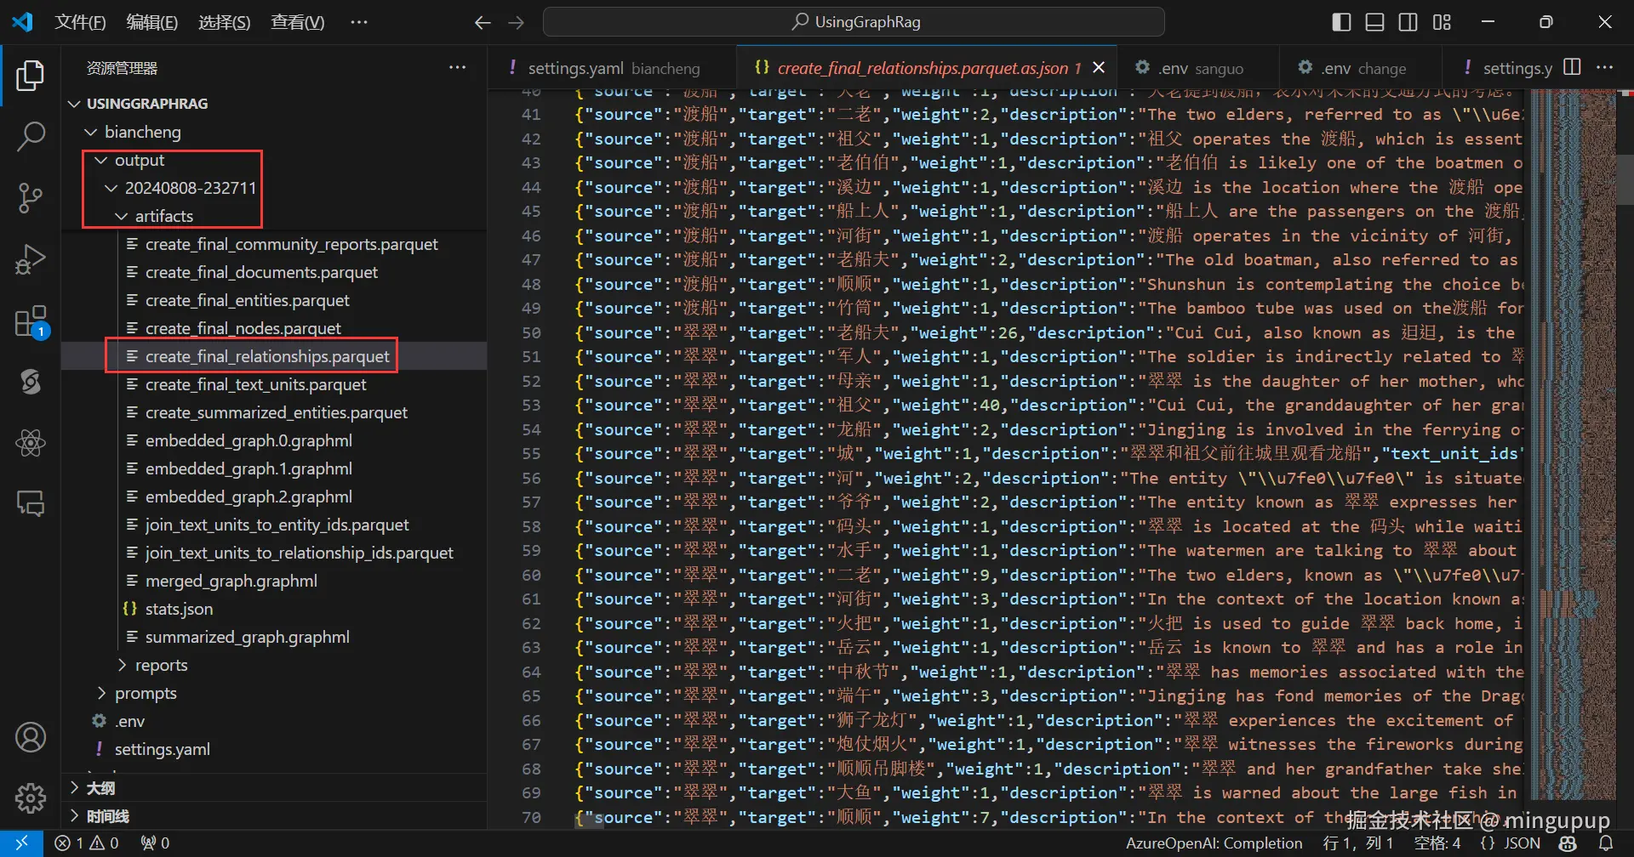Open the 选择(S) menu

(225, 22)
